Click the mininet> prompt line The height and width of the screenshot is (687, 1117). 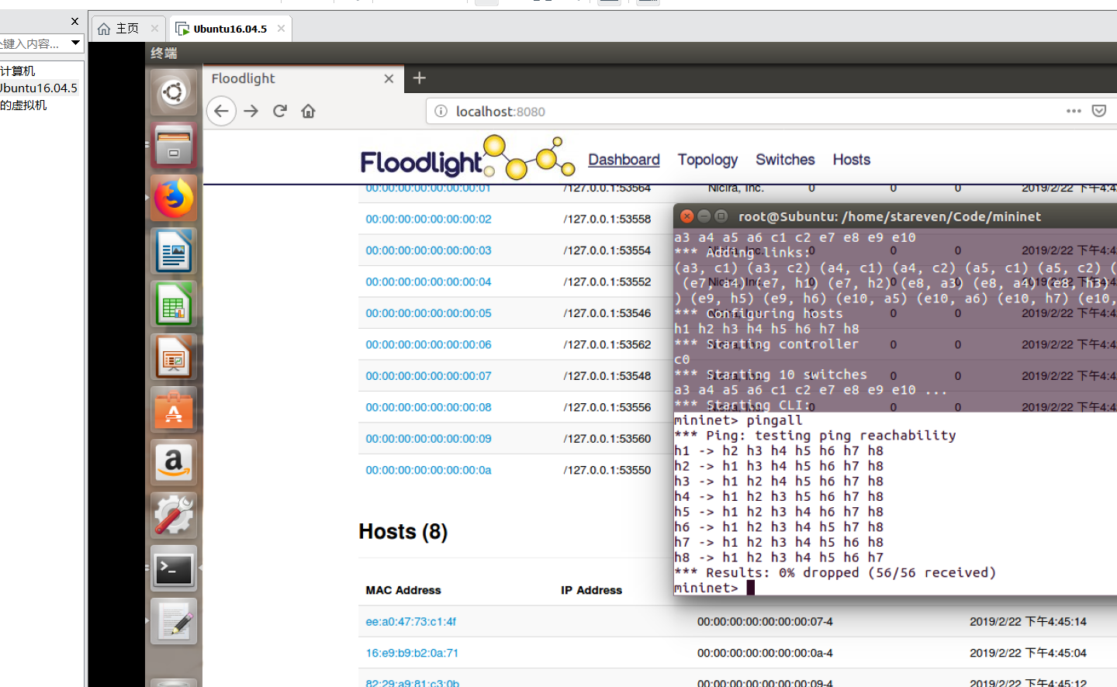(714, 588)
